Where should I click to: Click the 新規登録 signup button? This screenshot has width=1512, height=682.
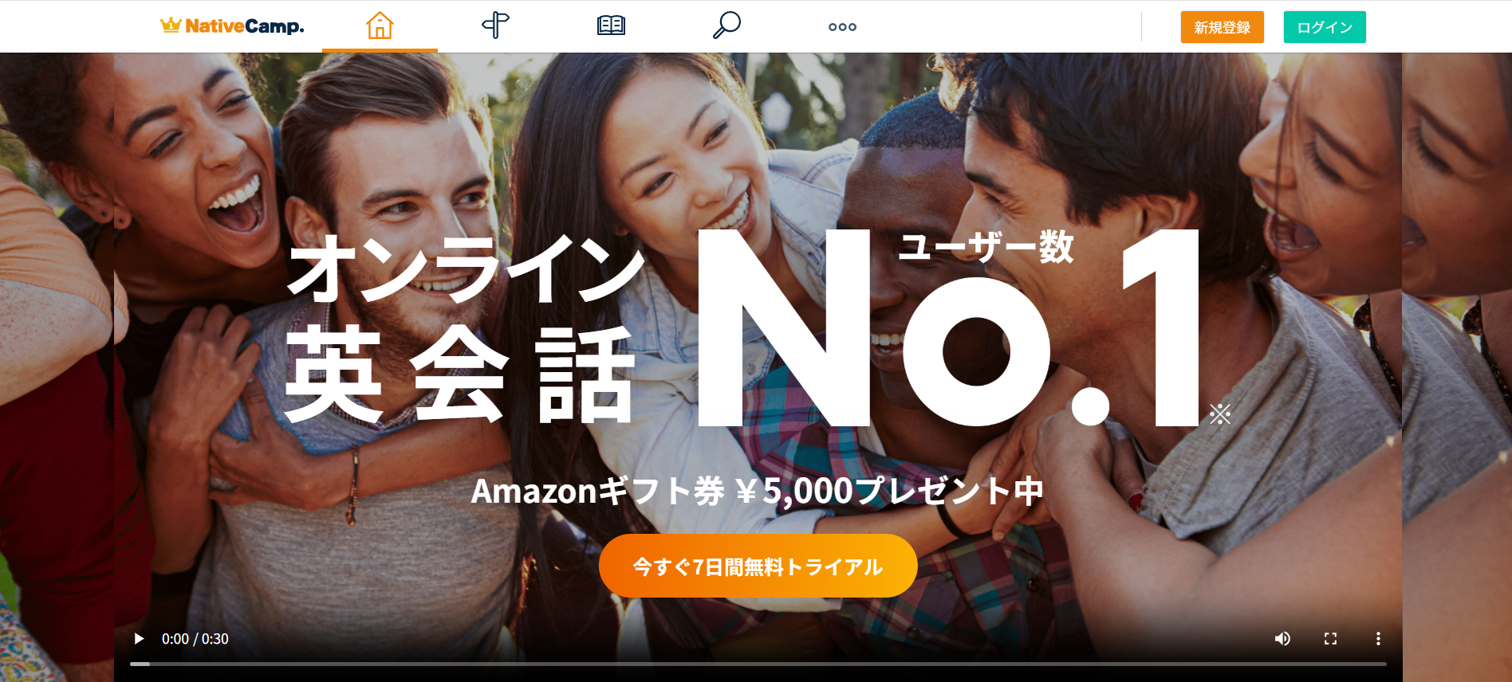[x=1223, y=27]
